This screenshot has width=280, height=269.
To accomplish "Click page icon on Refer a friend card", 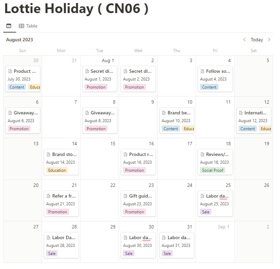I will (48, 196).
